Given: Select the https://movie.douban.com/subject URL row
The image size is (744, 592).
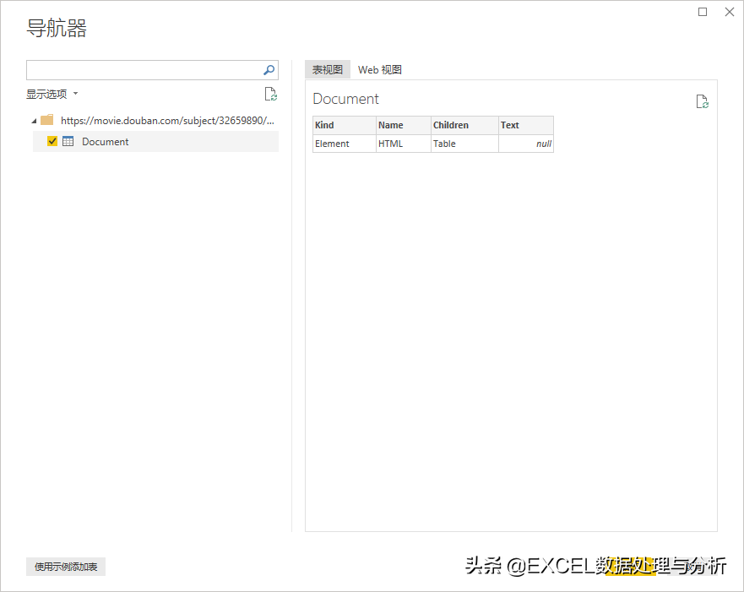Looking at the screenshot, I should (x=155, y=121).
